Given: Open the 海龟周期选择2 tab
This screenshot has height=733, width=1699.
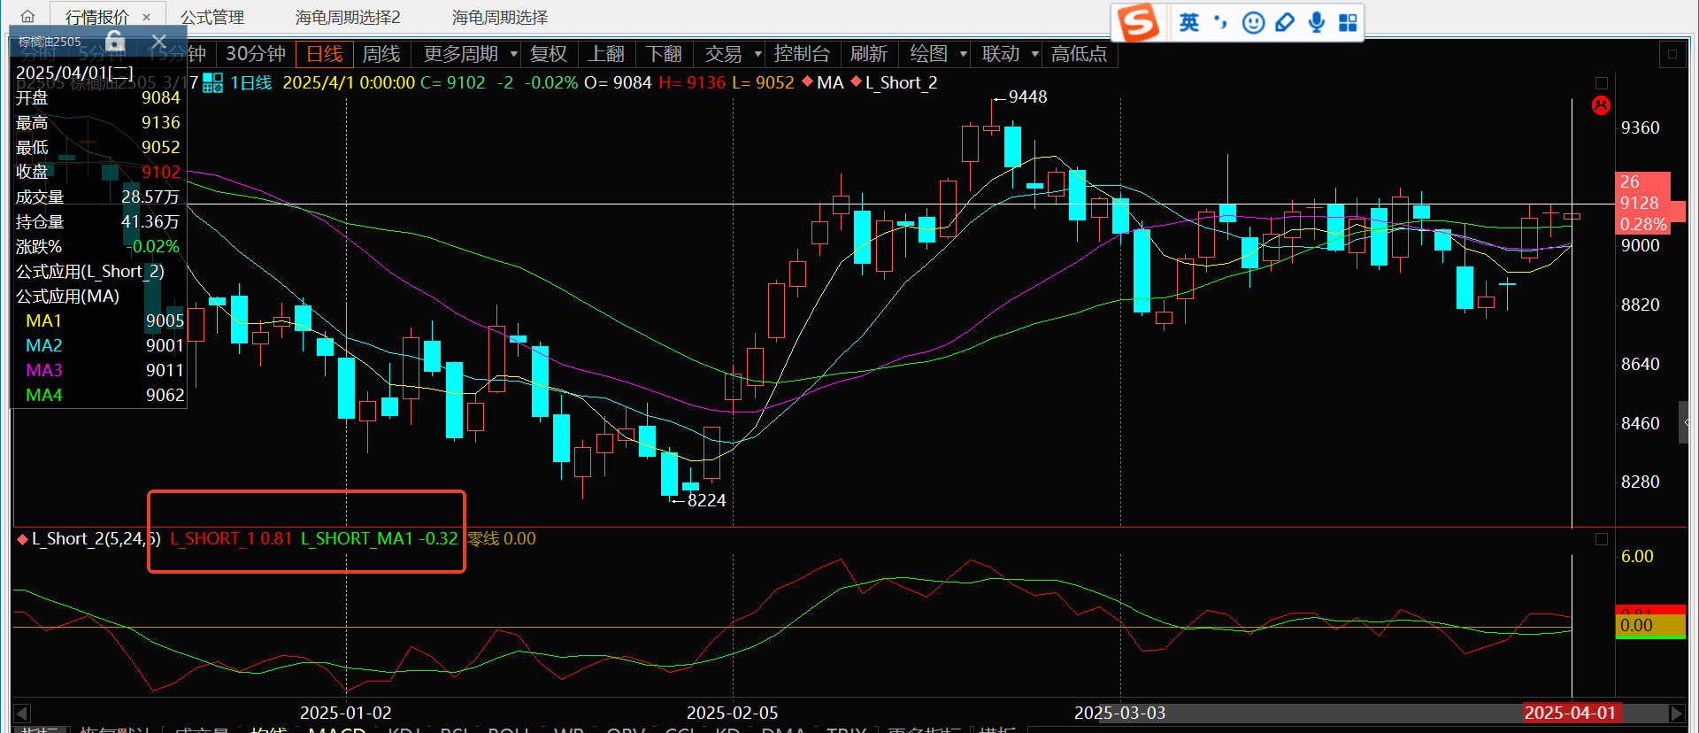Looking at the screenshot, I should [348, 18].
